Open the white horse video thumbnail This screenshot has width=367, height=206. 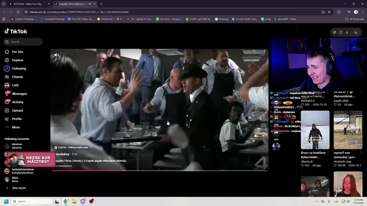tap(348, 130)
